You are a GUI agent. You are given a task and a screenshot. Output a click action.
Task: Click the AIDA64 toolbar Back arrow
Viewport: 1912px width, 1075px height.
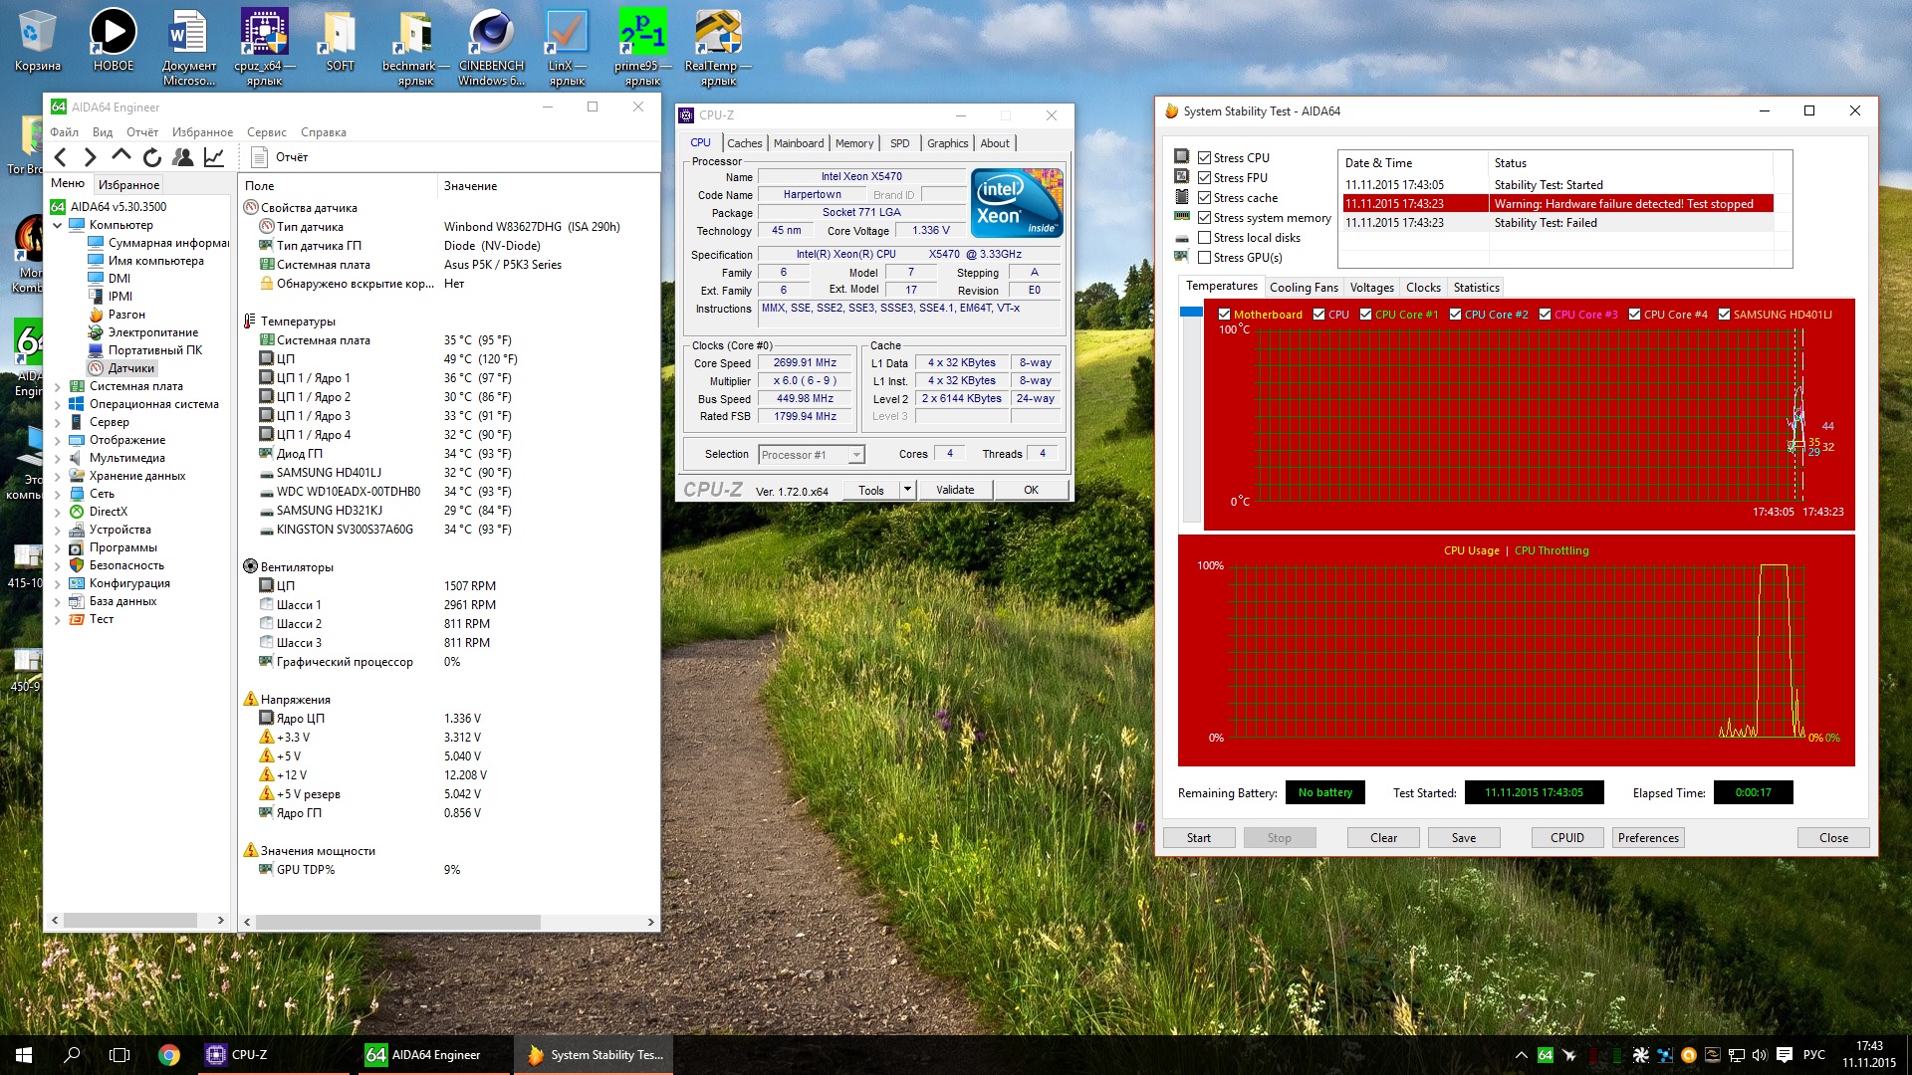(61, 157)
